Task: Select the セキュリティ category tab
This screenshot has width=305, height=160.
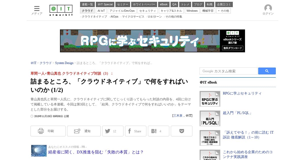Action: click(x=148, y=11)
